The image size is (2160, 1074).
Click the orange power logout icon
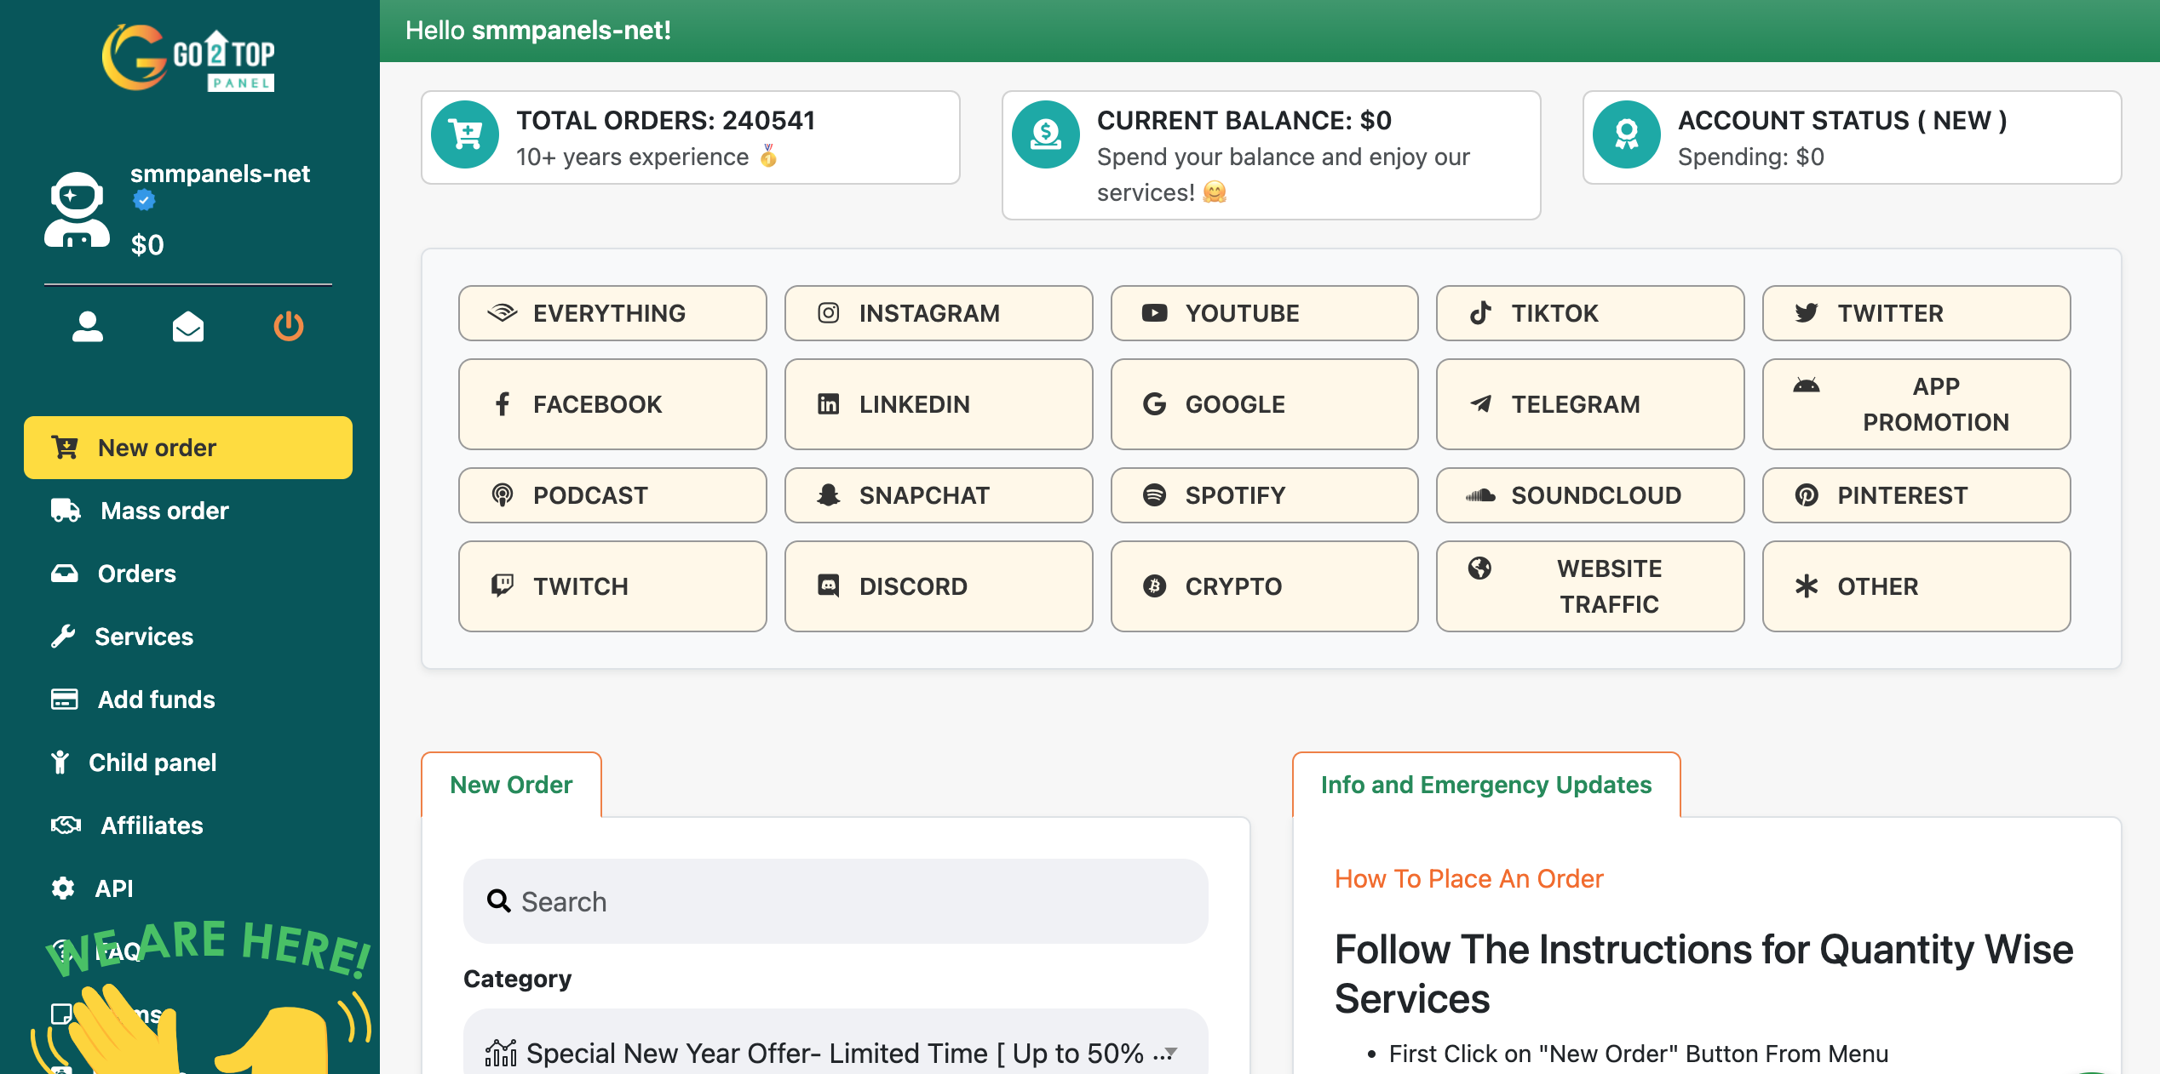[x=288, y=326]
